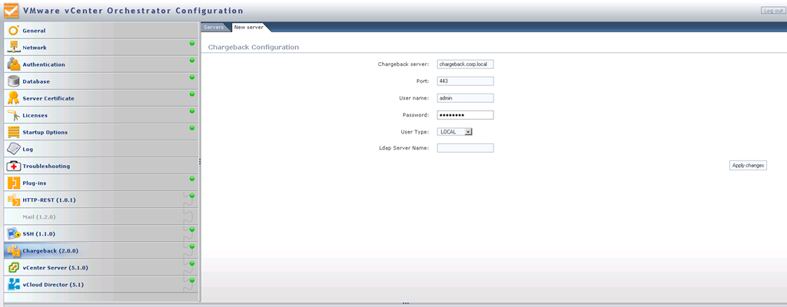Click the Chargeback Configuration heading

[x=254, y=47]
